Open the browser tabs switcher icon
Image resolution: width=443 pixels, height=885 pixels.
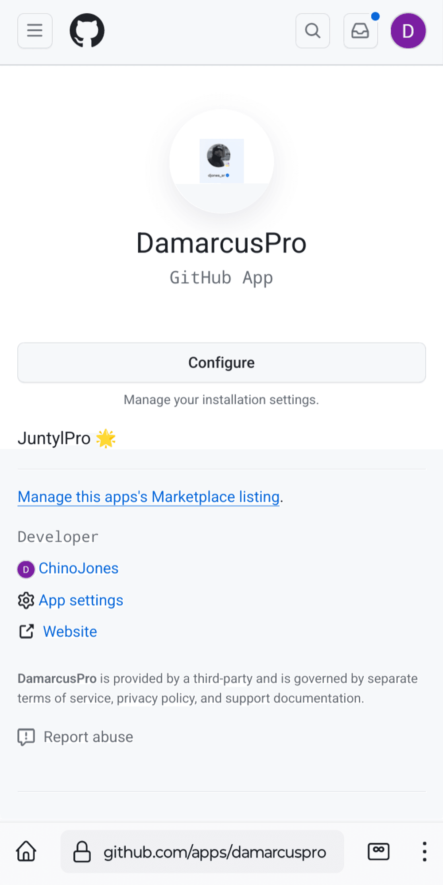[x=379, y=851]
